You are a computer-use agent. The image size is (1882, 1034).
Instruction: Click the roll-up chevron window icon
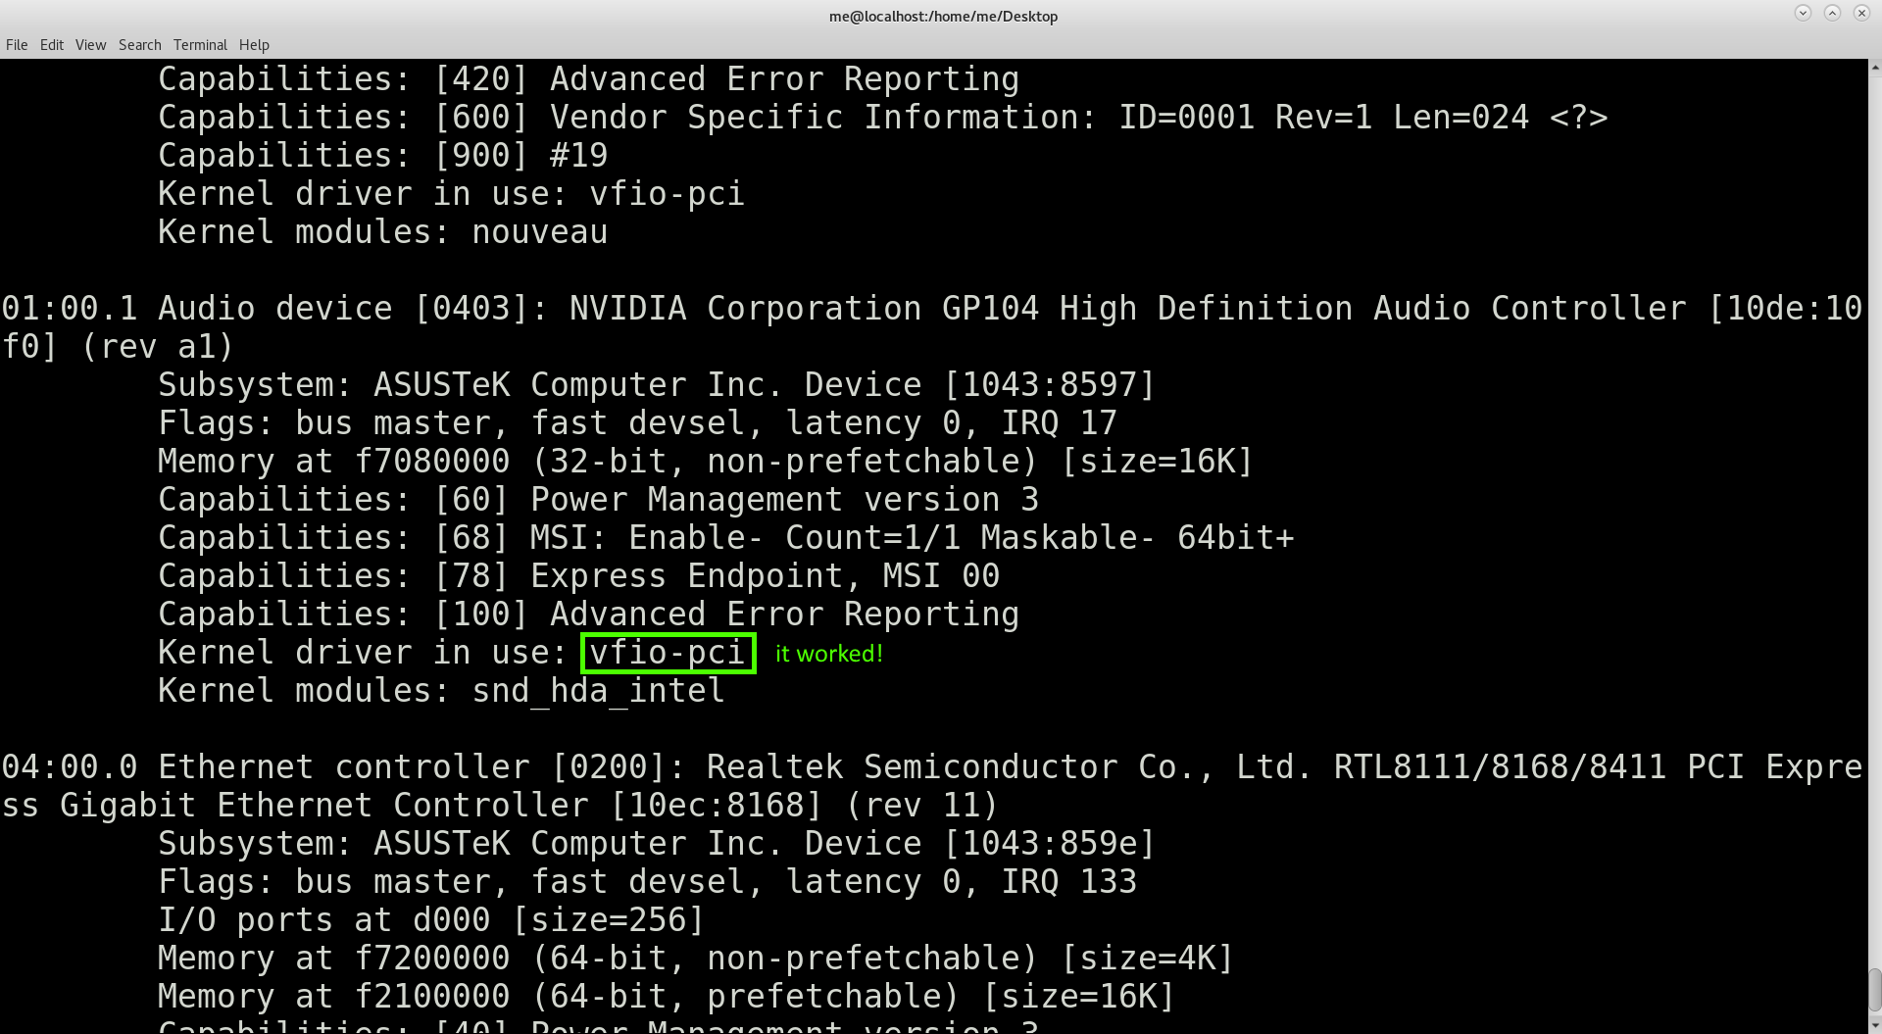tap(1802, 13)
